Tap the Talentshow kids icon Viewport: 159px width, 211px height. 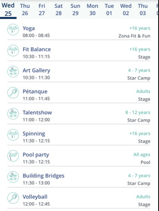pos(13,114)
